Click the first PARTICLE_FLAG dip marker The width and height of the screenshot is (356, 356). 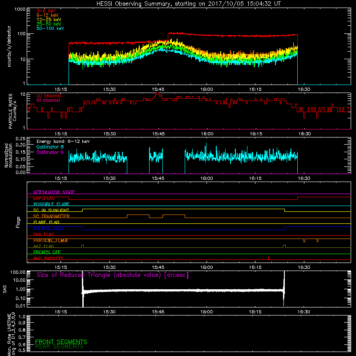(x=304, y=240)
